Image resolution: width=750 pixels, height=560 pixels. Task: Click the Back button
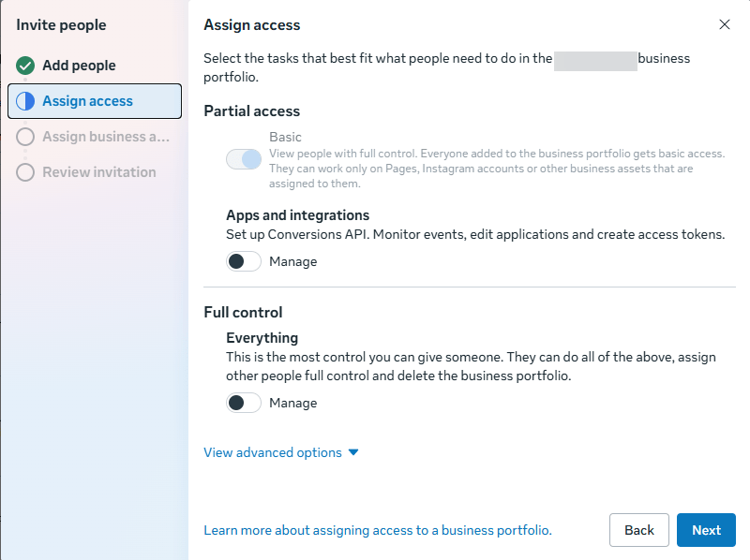tap(639, 530)
